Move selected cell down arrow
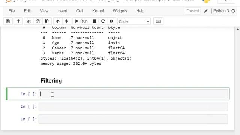The height and width of the screenshot is (135, 240). click(x=67, y=21)
